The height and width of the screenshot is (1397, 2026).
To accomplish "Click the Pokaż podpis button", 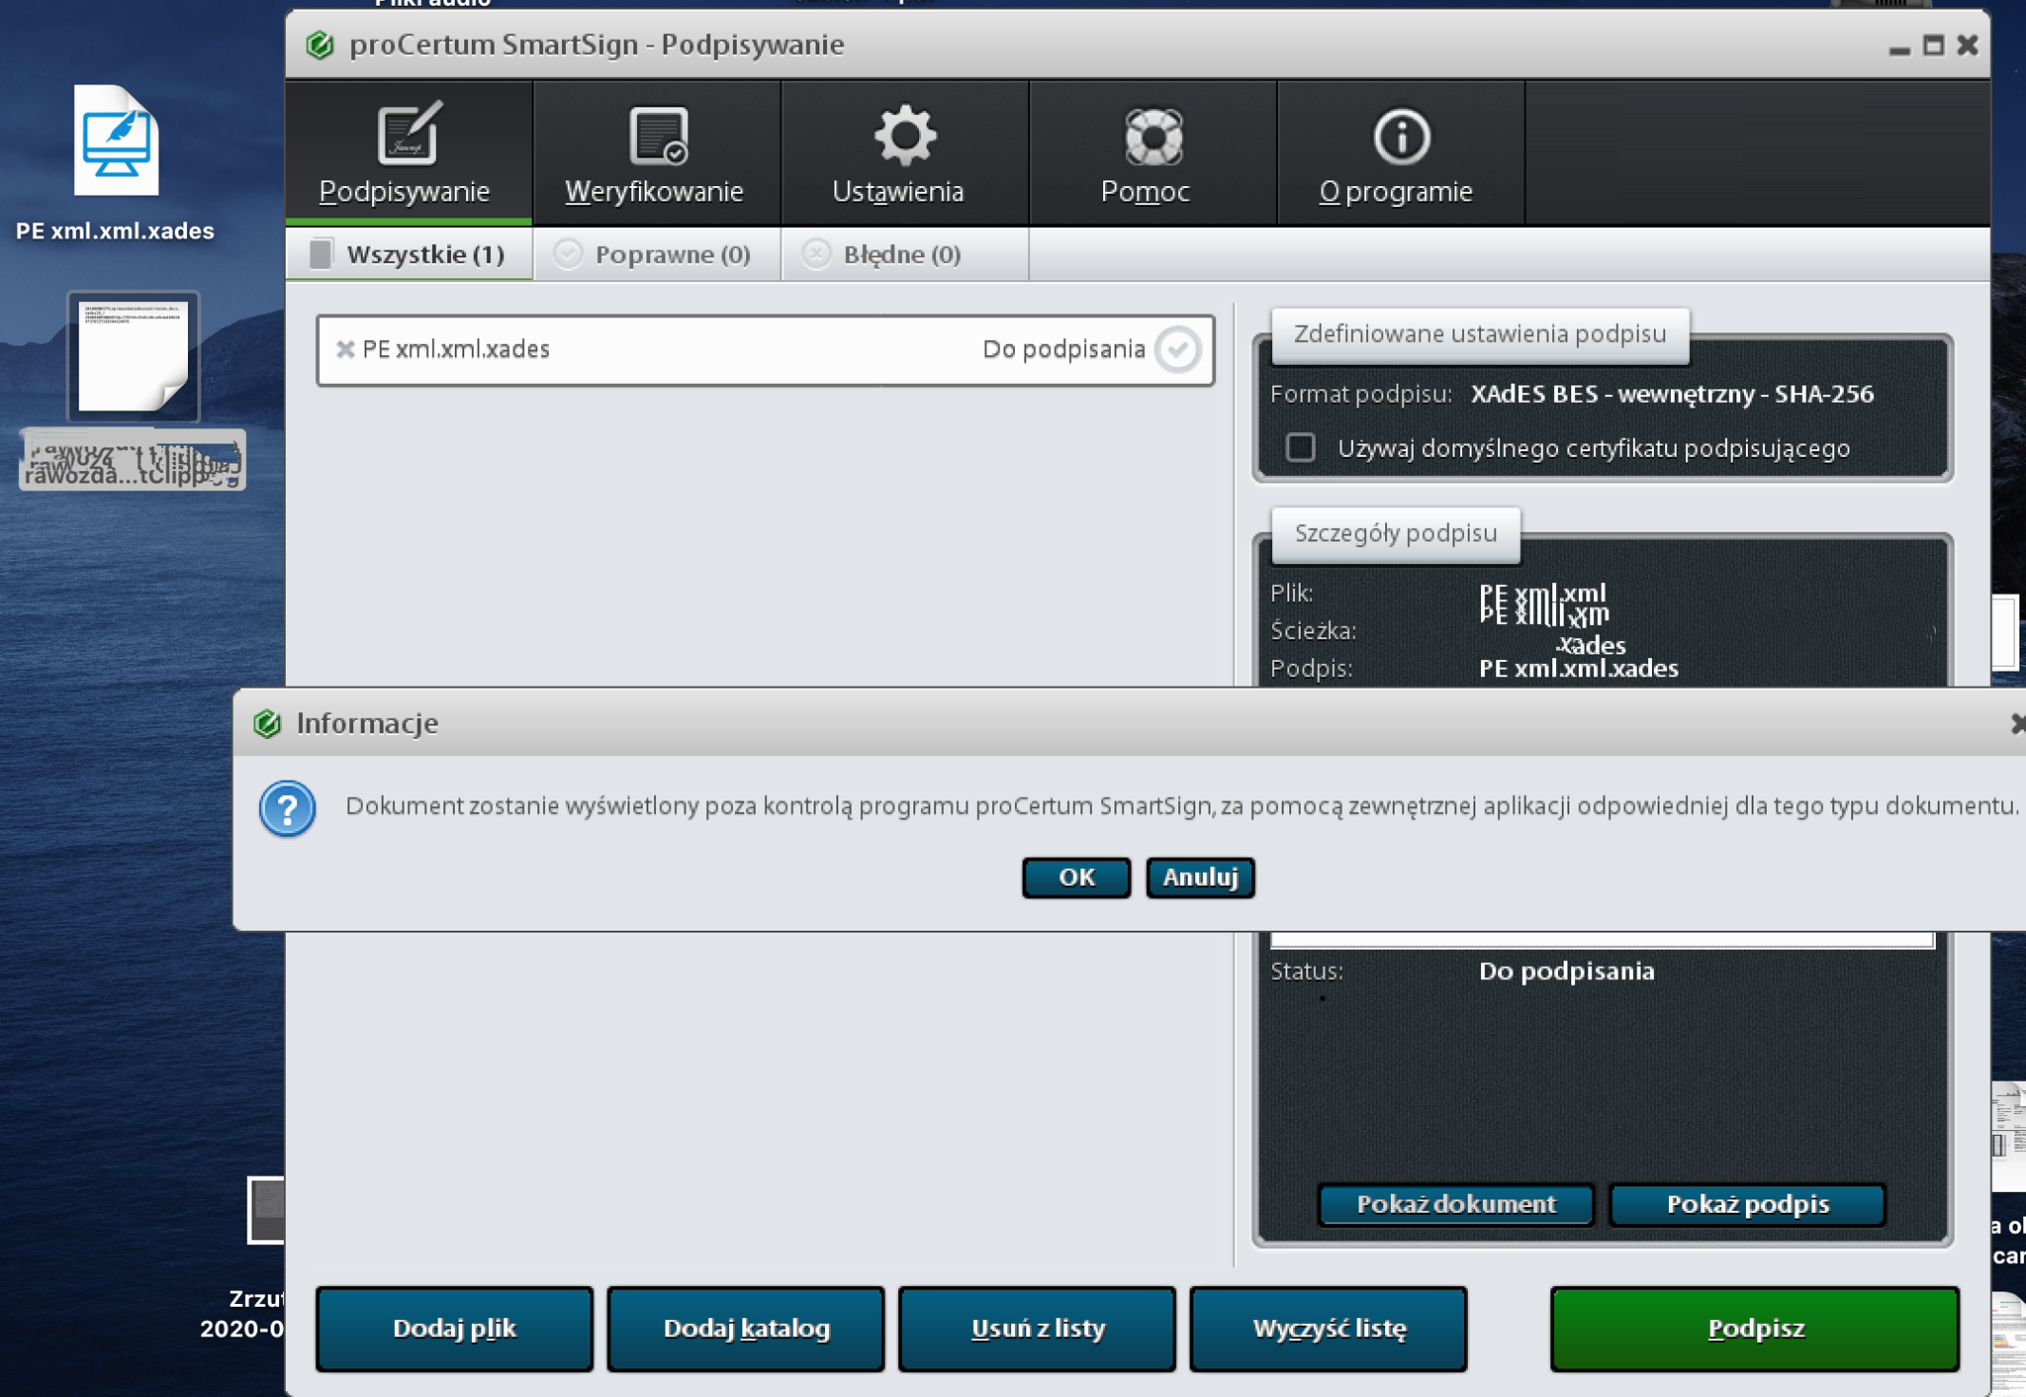I will [x=1747, y=1204].
